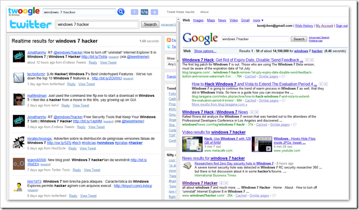Screen dimensions: 359x210
Task: Click the Twitter logo
Action: (x=30, y=25)
